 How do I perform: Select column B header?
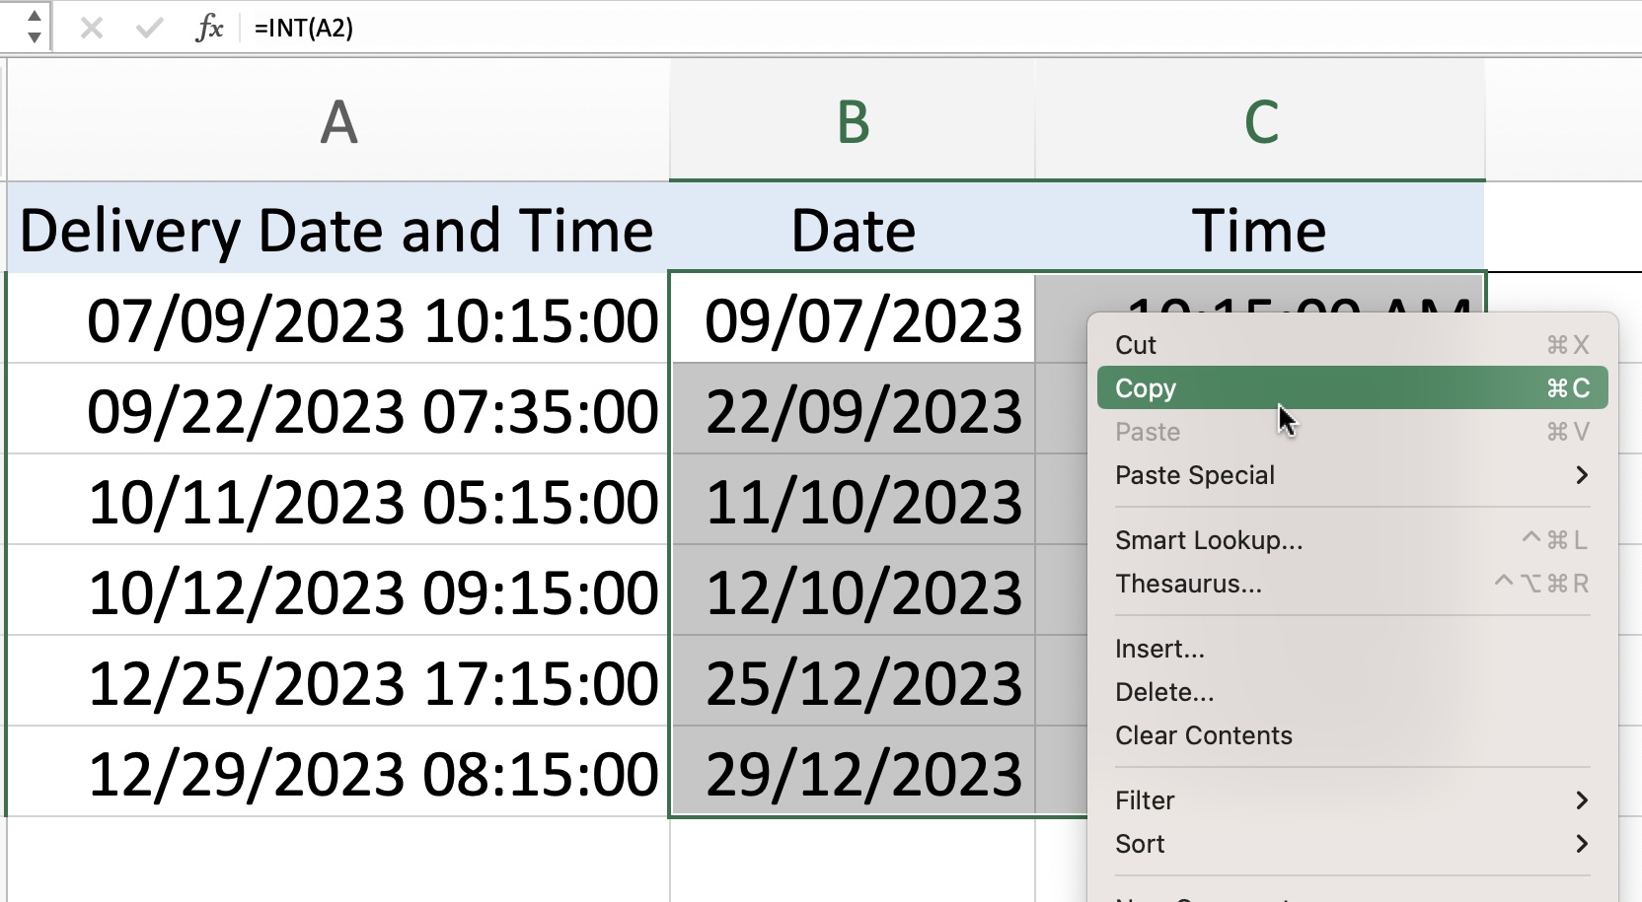pyautogui.click(x=853, y=121)
